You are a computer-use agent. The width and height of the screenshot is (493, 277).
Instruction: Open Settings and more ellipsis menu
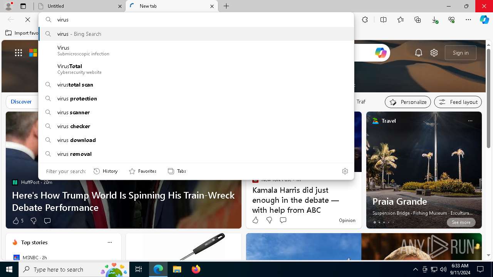coord(468,20)
